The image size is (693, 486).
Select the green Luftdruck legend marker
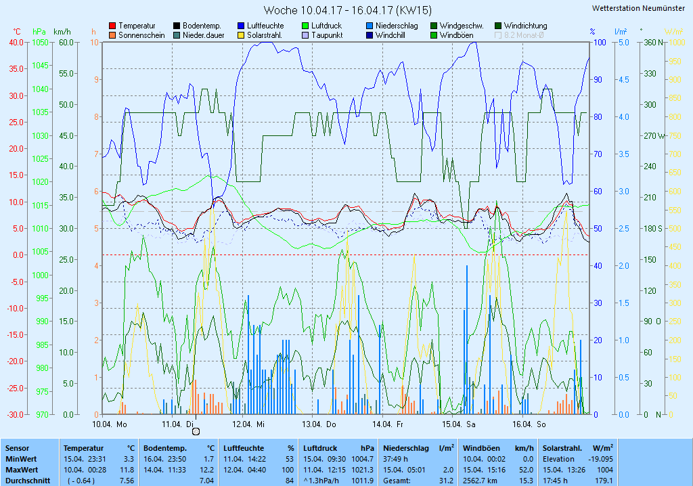tap(305, 26)
